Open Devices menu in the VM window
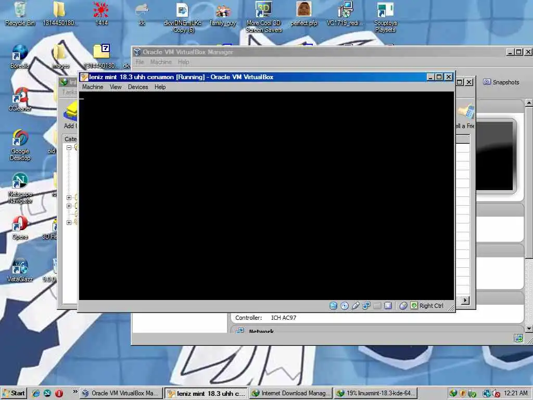Screen dimensions: 533x400 tap(138, 87)
